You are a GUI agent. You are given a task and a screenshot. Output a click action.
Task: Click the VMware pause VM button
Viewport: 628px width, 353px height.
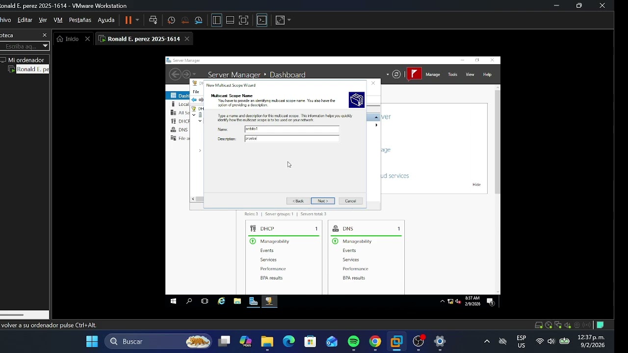[129, 20]
